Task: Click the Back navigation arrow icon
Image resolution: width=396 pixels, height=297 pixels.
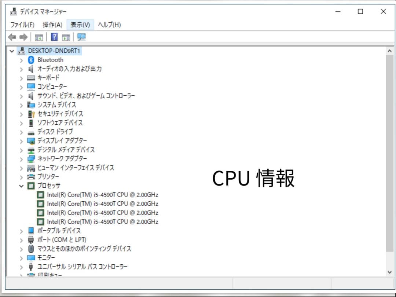Action: tap(12, 37)
